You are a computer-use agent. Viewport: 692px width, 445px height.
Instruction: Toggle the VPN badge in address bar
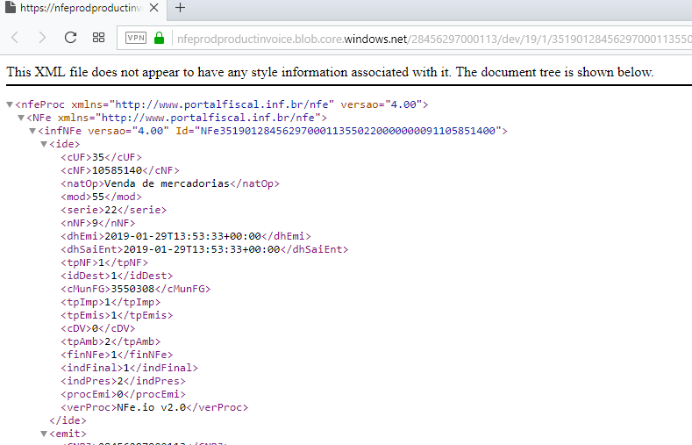tap(136, 38)
